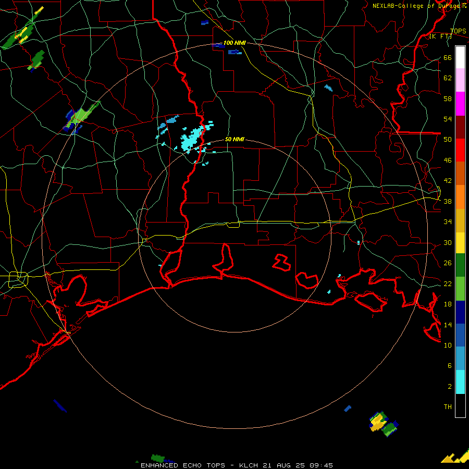Select the legend value 10
The image size is (469, 469).
click(x=448, y=345)
